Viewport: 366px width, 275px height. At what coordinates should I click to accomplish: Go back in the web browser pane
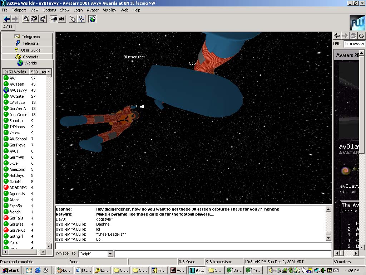tap(337, 35)
